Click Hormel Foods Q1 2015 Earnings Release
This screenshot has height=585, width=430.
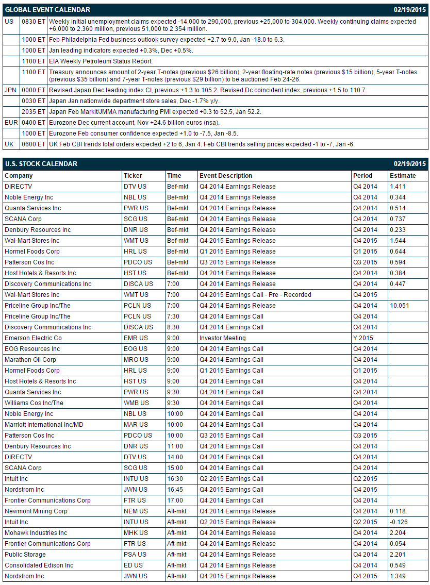237,252
